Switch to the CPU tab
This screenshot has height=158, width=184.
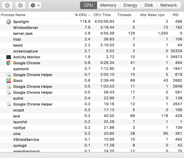(88, 5)
